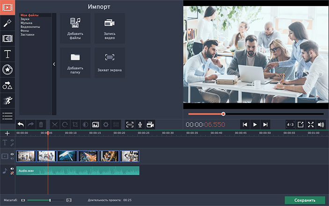Click the Добавить файлы button
This screenshot has width=329, height=206.
75,28
